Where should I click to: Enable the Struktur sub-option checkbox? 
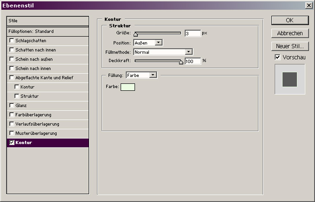coord(17,96)
